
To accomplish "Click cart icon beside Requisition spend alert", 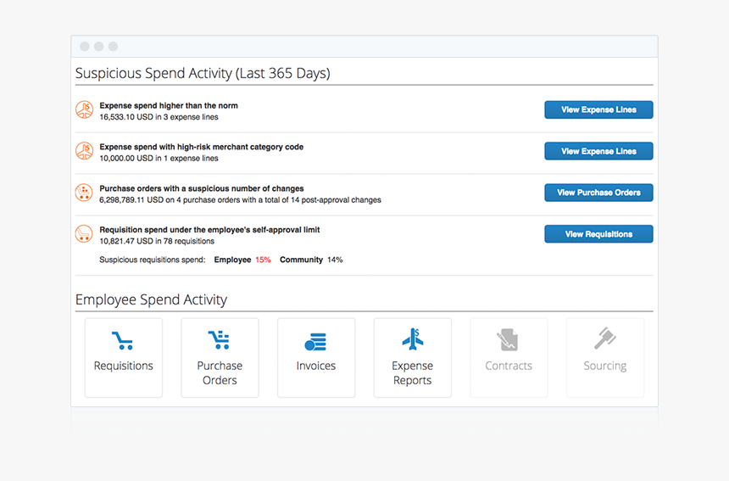I will tap(84, 234).
